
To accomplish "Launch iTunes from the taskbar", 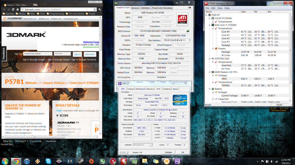I will pyautogui.click(x=27, y=161).
